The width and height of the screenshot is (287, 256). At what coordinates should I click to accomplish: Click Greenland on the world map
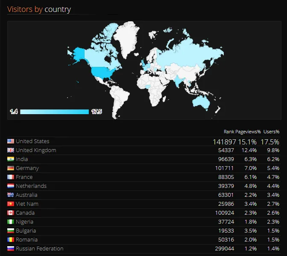tap(127, 38)
